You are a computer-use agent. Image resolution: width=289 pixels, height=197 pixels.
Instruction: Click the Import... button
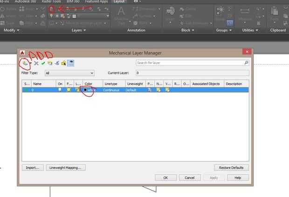(x=33, y=168)
